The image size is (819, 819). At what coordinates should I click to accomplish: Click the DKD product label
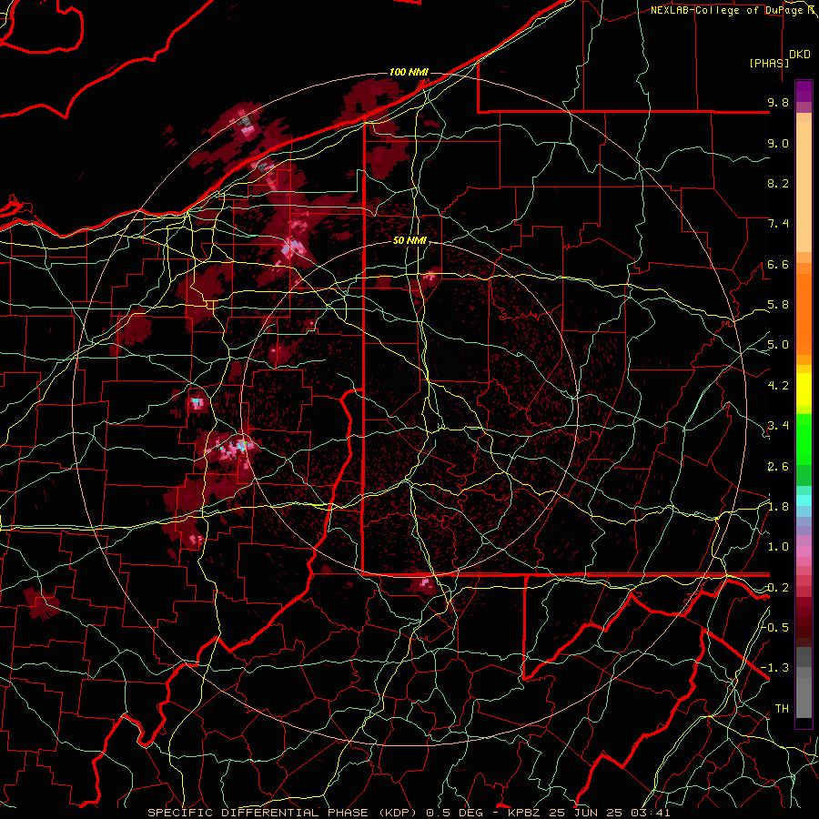(800, 55)
